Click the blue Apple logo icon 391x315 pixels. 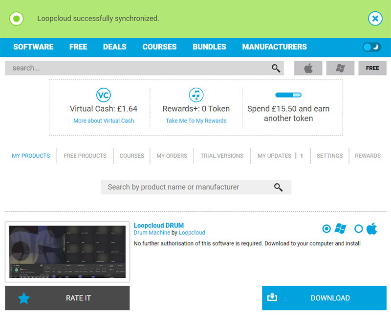click(x=372, y=229)
